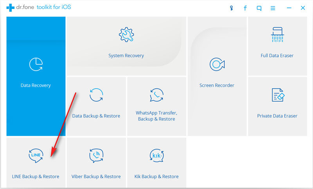313x189 pixels.
Task: Choose the 'Data Backup & Restore' label
Action: click(x=96, y=116)
